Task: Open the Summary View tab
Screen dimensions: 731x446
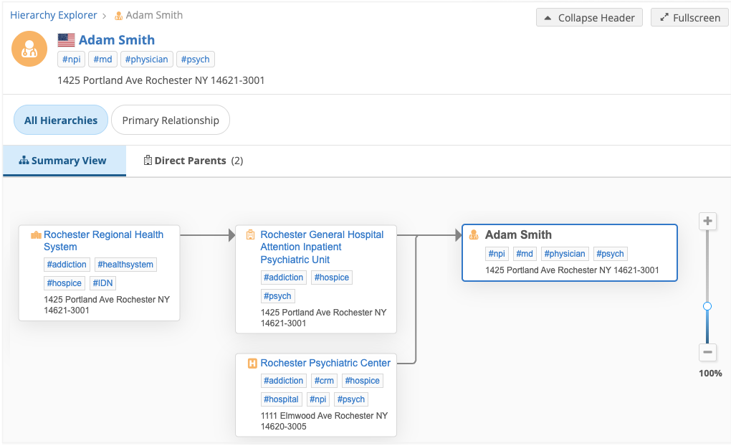Action: tap(63, 161)
